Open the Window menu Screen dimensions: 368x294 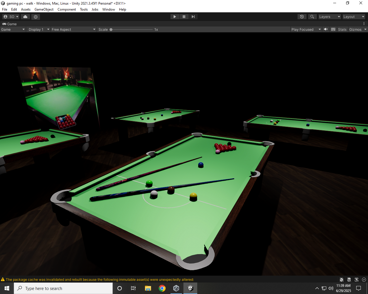click(109, 9)
